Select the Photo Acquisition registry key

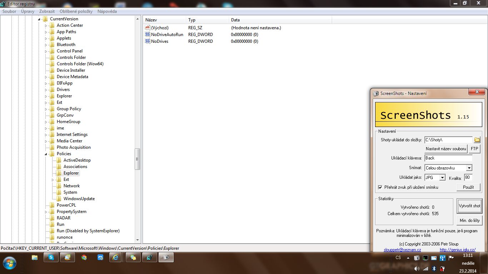point(74,147)
